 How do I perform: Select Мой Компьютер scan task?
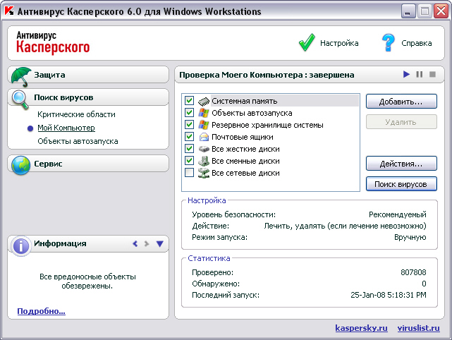(66, 128)
